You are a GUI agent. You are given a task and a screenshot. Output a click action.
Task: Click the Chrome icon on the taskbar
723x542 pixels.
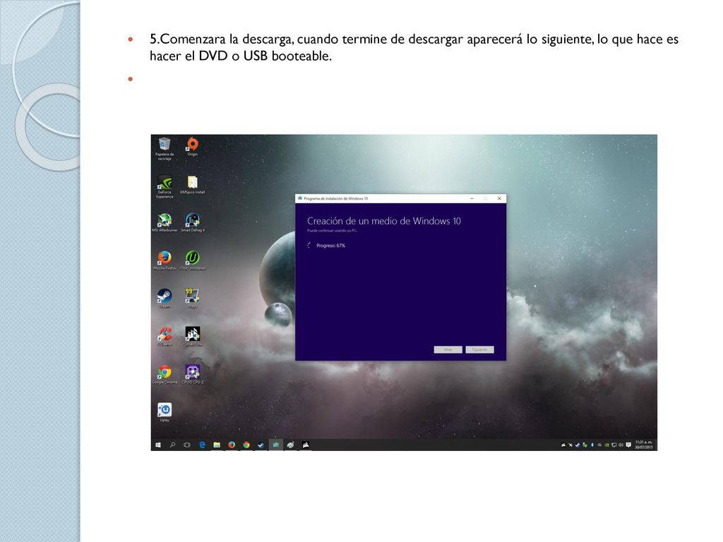tap(246, 445)
